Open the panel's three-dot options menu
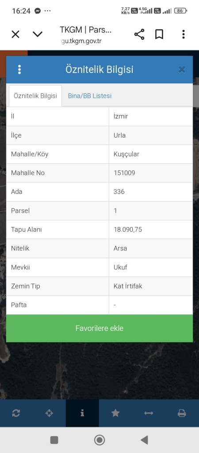 19,69
